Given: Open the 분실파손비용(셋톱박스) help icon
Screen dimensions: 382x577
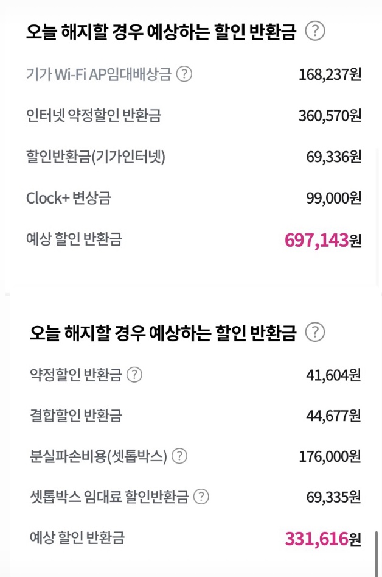Looking at the screenshot, I should point(179,456).
